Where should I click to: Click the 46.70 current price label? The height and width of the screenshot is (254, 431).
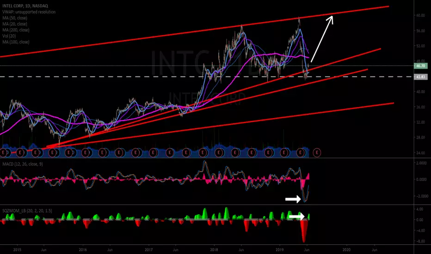point(420,66)
